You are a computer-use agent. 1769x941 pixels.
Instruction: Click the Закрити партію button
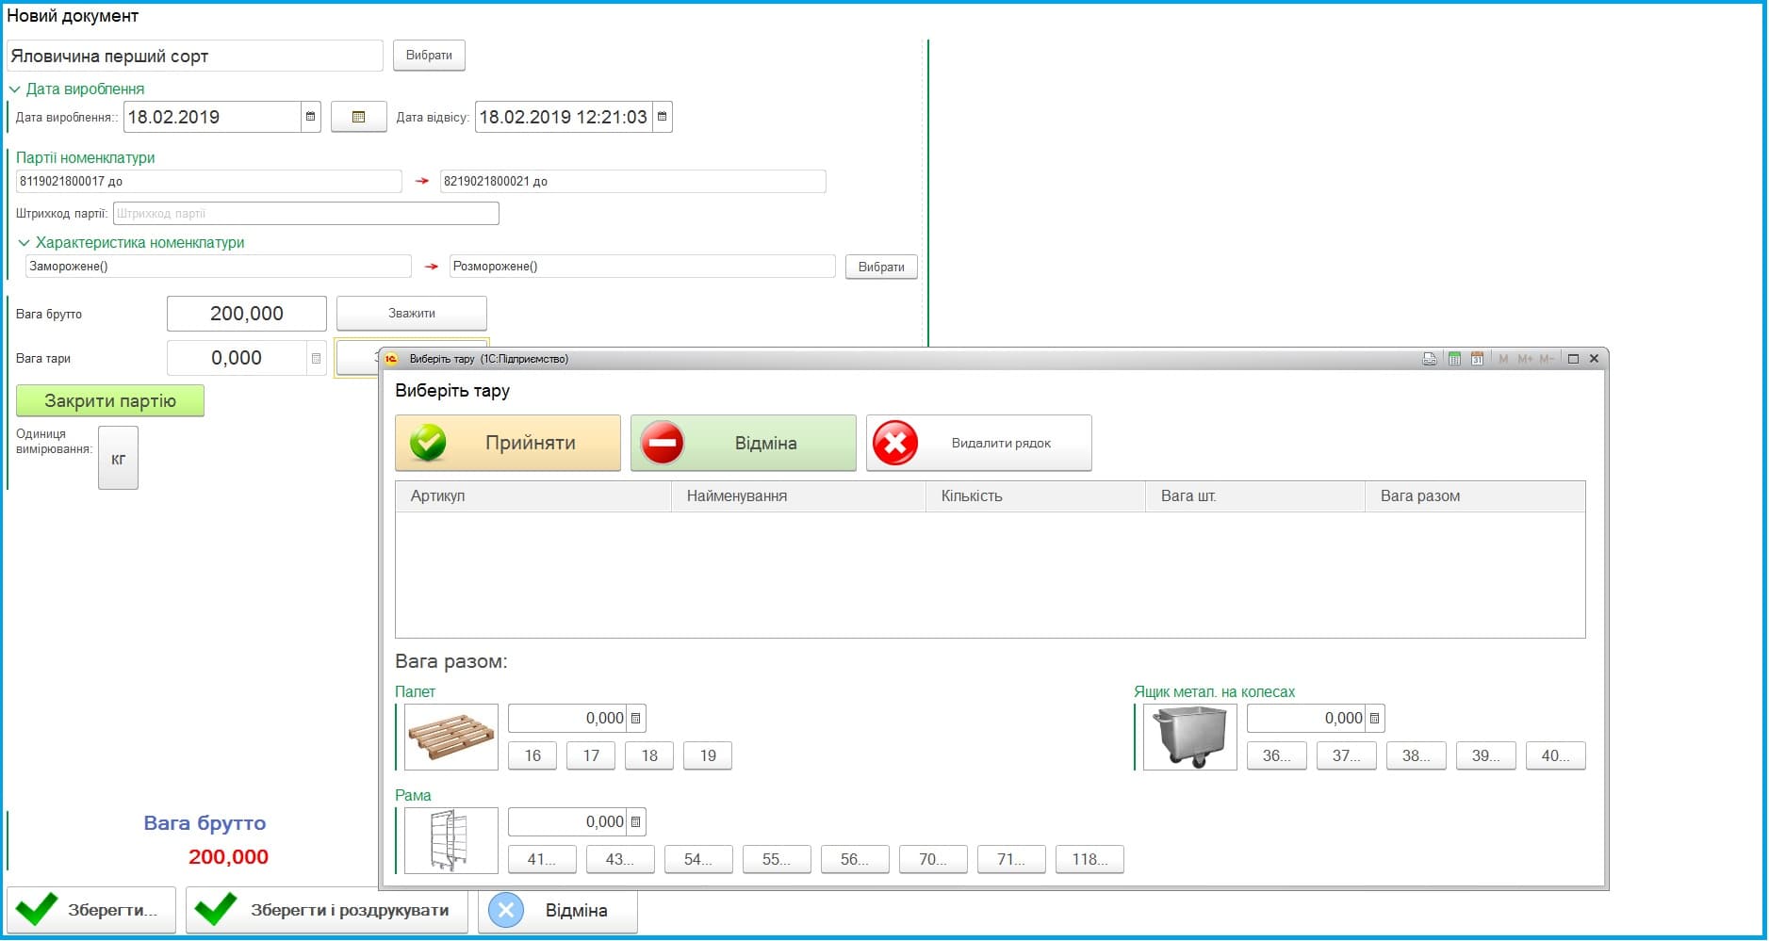pos(110,400)
